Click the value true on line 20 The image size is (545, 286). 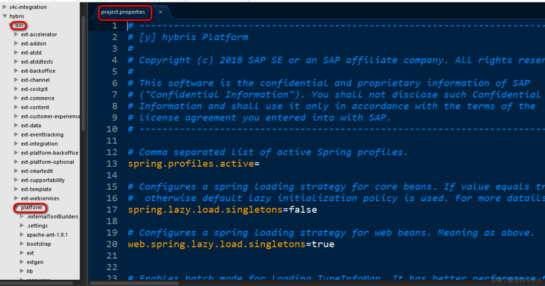point(323,244)
